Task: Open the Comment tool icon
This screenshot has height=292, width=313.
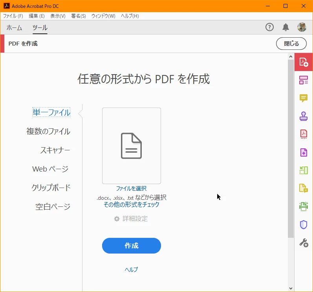Action: [x=304, y=98]
